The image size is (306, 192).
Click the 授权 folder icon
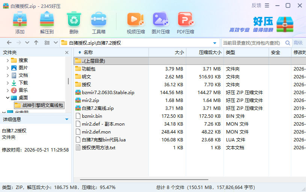tap(78, 84)
